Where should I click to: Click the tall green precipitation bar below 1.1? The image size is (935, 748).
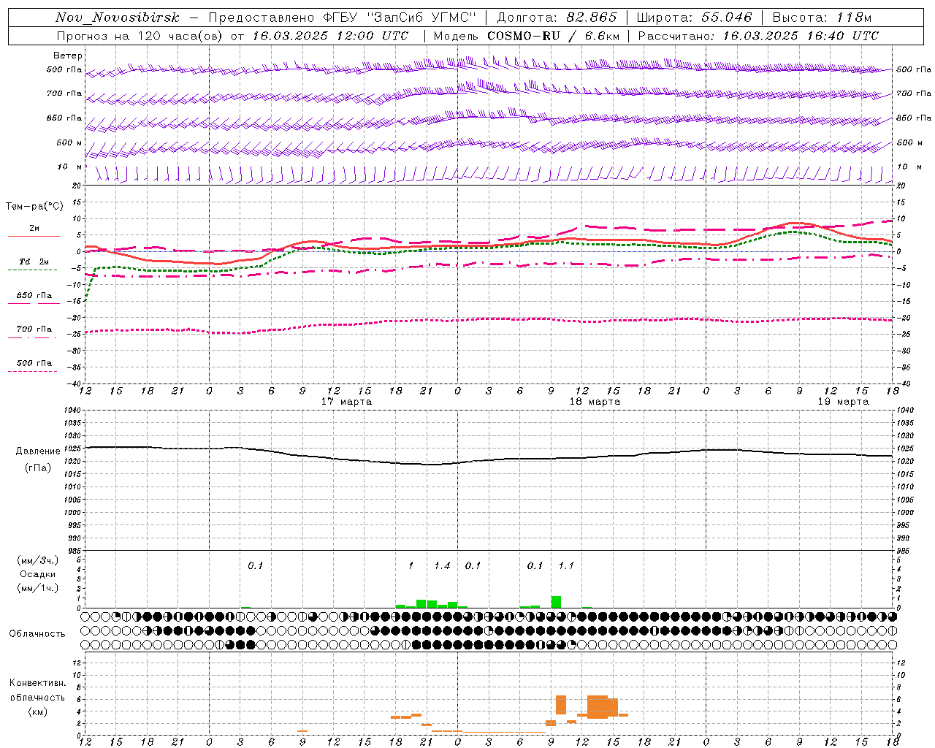[556, 602]
